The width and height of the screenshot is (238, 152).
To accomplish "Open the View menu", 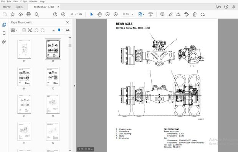I will click(x=15, y=2).
